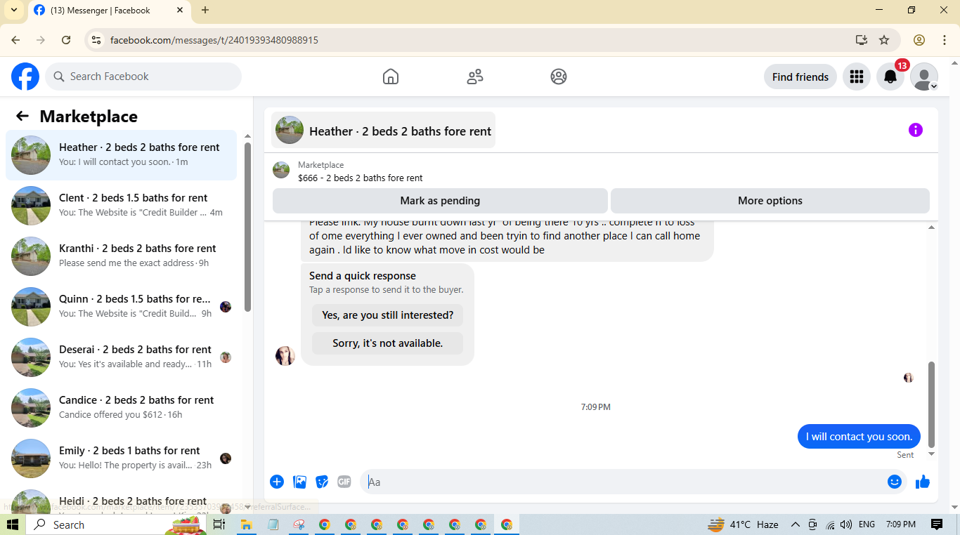This screenshot has width=960, height=535.
Task: Reload the page
Action: pyautogui.click(x=66, y=40)
